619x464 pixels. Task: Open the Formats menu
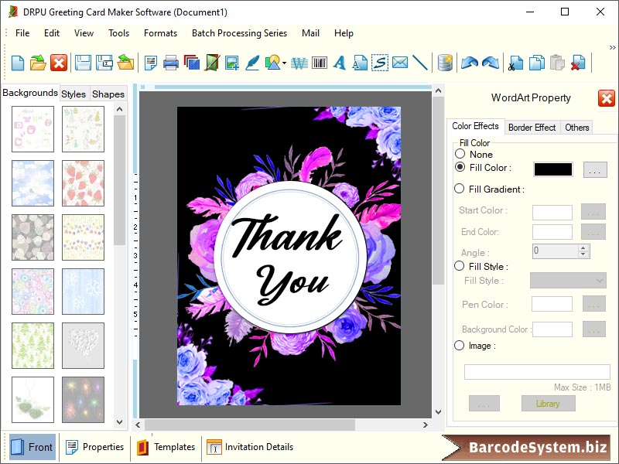[160, 33]
